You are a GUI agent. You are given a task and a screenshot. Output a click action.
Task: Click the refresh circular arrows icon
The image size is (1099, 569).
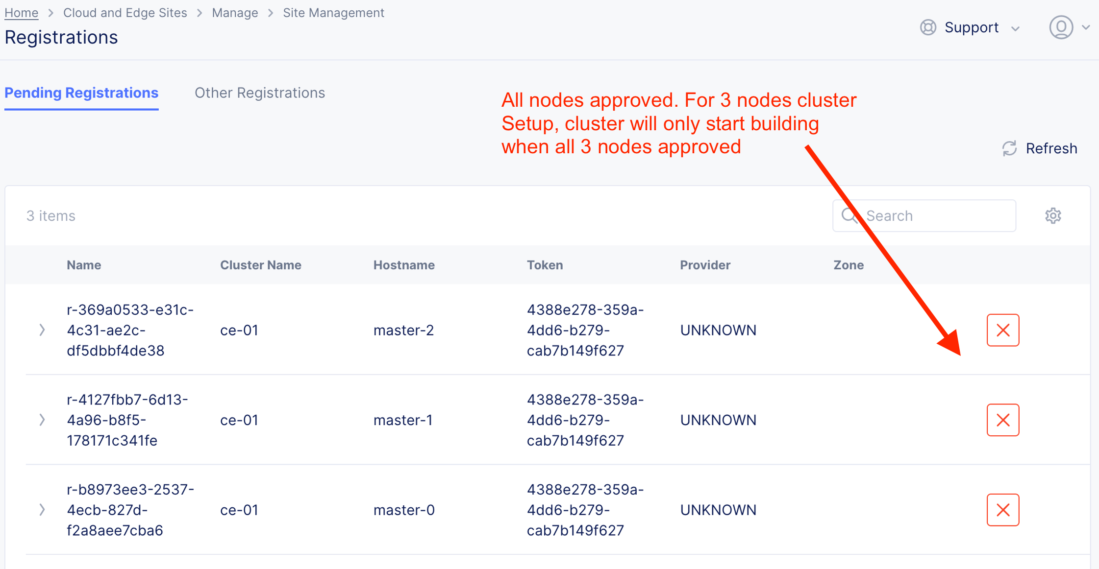[x=1009, y=148]
